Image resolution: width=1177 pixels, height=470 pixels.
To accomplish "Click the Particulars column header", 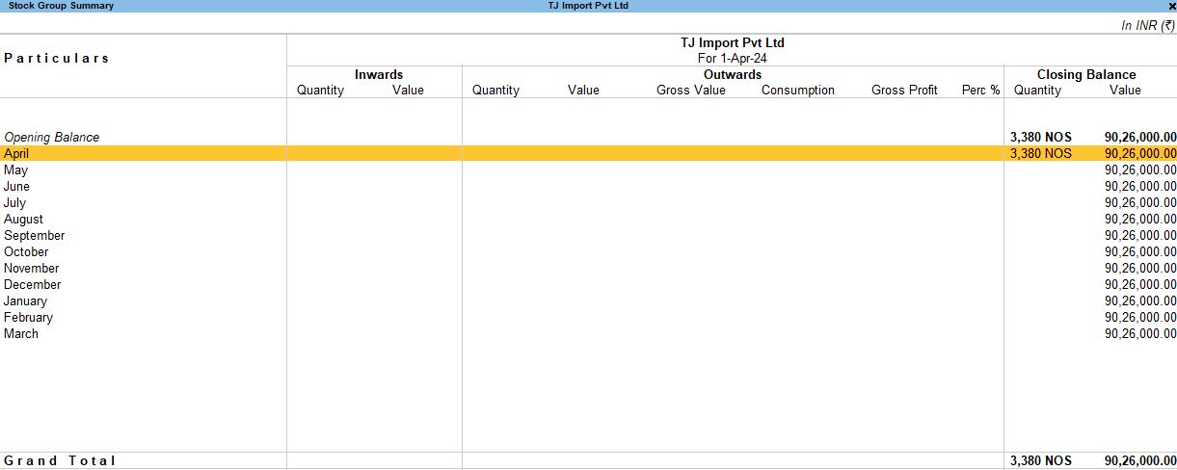I will 57,58.
